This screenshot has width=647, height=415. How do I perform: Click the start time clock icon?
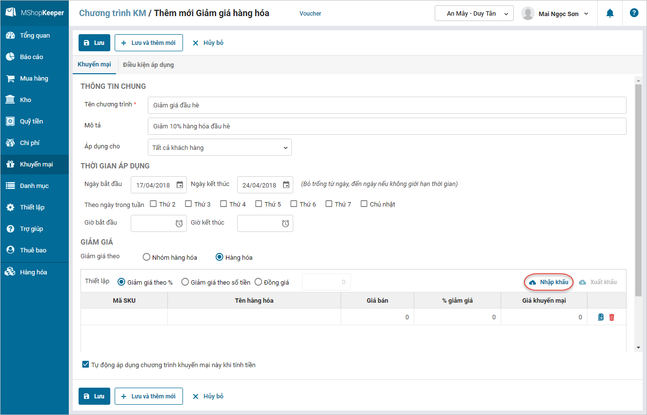click(x=179, y=223)
